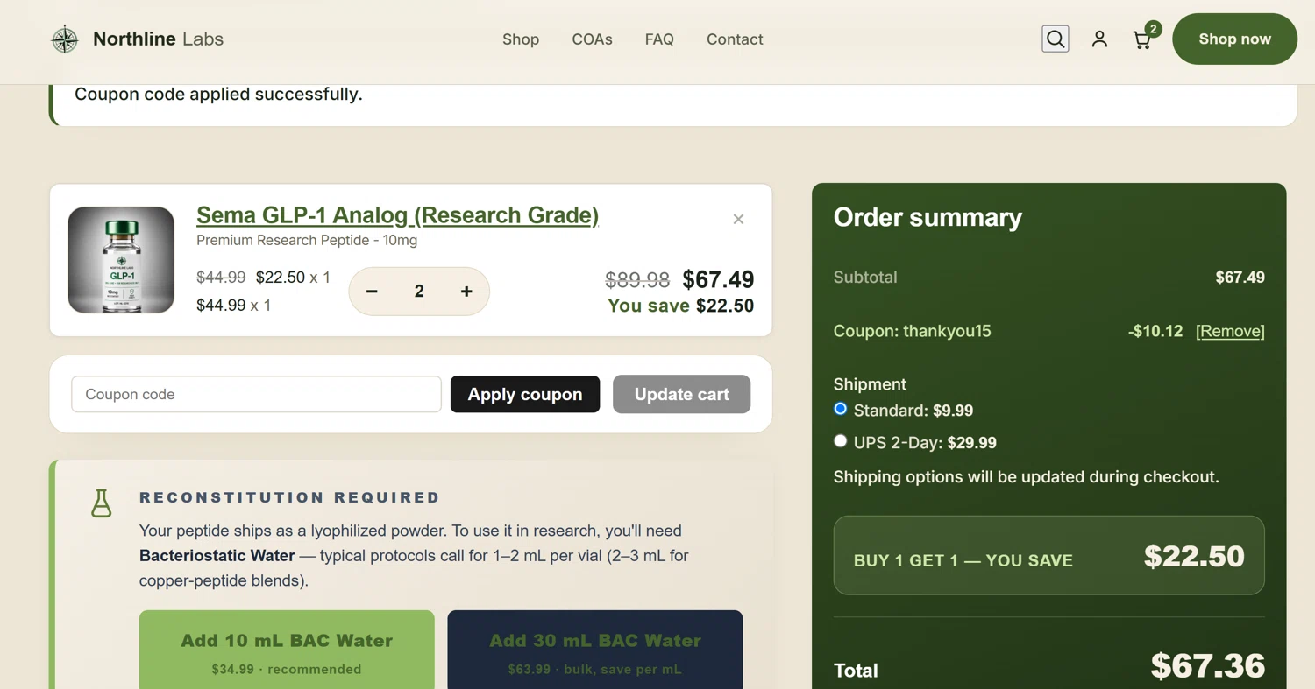Click the $67.36 order total
Viewport: 1315px width, 689px height.
click(1208, 666)
